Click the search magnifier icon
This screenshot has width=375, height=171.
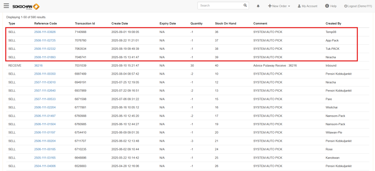(245, 5)
